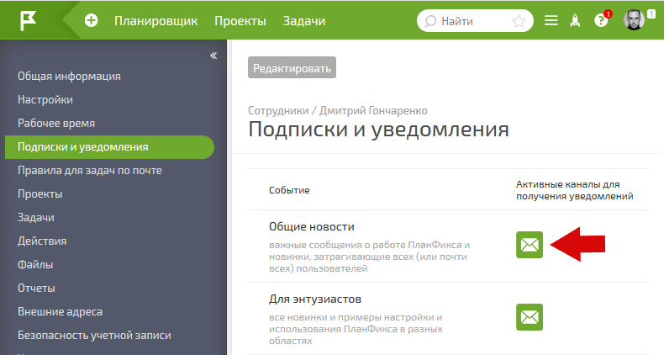
Task: Click the Подписки и уведомления page heading
Action: click(x=378, y=130)
